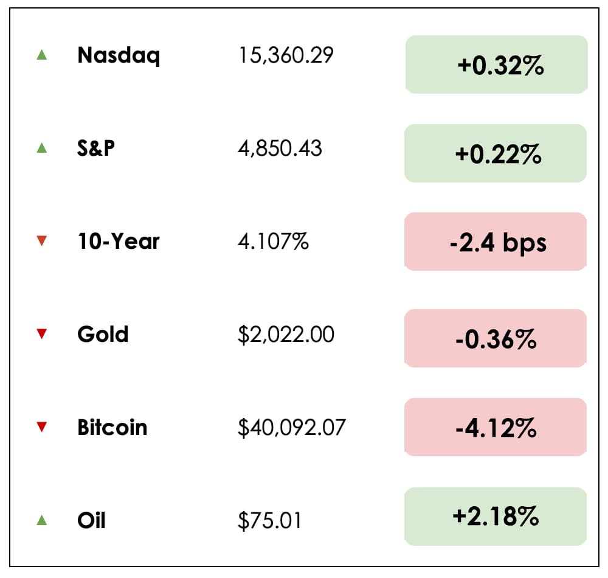608x578 pixels.
Task: Click the +0.32% Nasdaq change badge
Action: pos(496,64)
